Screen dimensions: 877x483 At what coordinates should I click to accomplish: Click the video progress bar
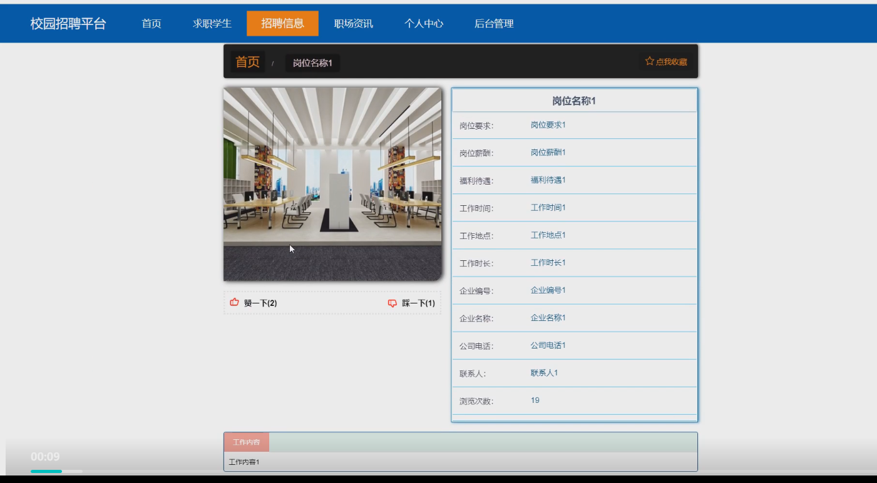(x=56, y=471)
